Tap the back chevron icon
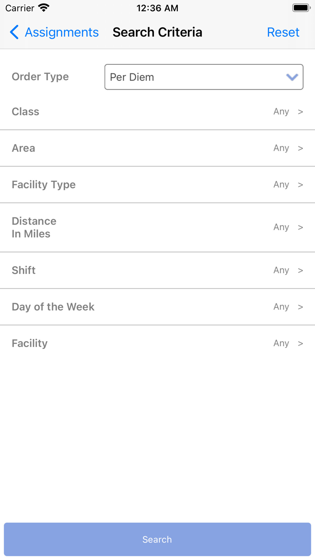Viewport: 315px width, 560px height. coord(14,32)
